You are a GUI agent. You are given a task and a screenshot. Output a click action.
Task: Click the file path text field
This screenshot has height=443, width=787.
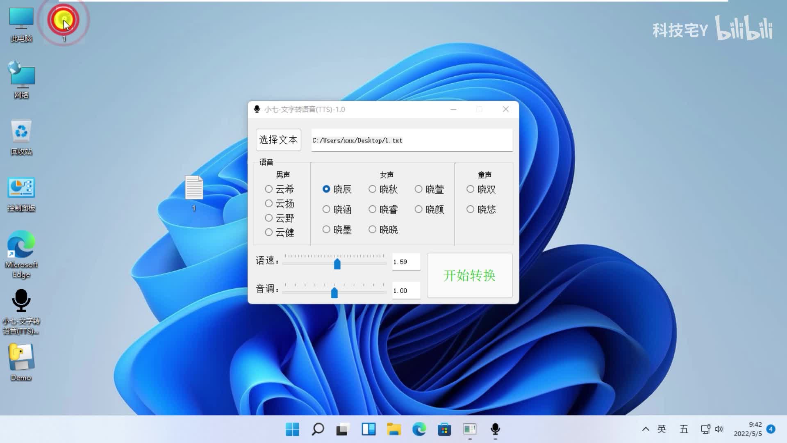click(x=412, y=140)
